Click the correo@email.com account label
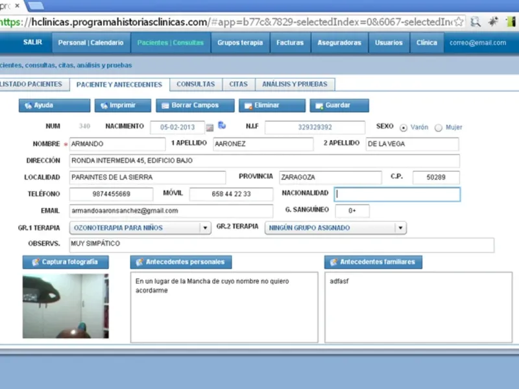This screenshot has width=519, height=389. (x=477, y=43)
